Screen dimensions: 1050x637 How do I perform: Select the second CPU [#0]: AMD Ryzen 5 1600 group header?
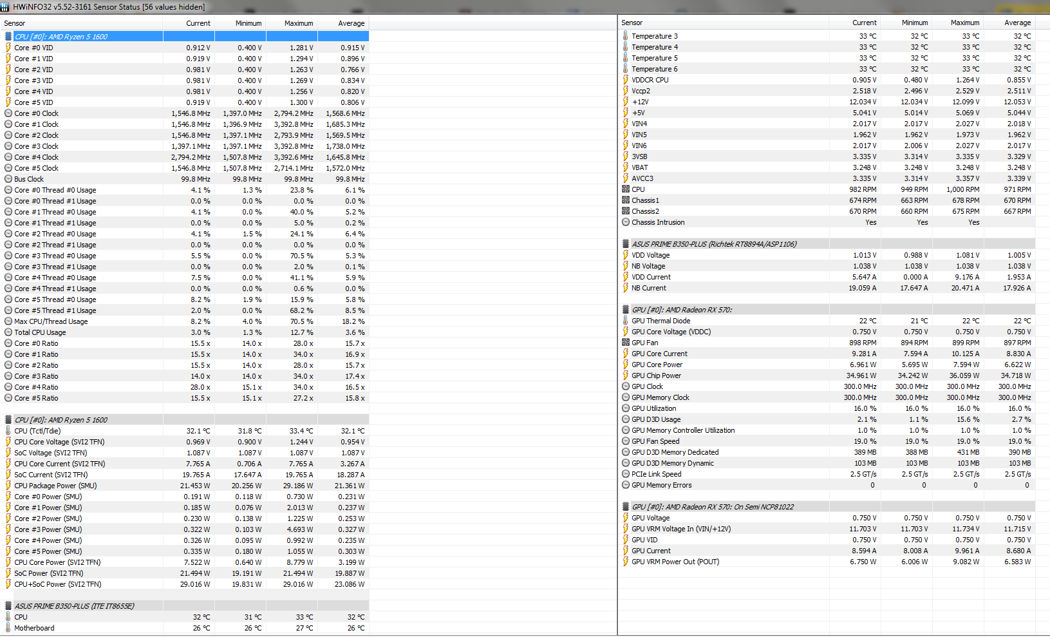coord(185,420)
